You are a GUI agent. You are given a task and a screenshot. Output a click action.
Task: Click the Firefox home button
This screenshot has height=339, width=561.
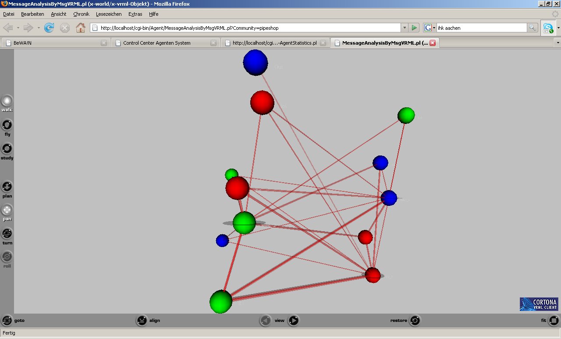[x=81, y=28]
